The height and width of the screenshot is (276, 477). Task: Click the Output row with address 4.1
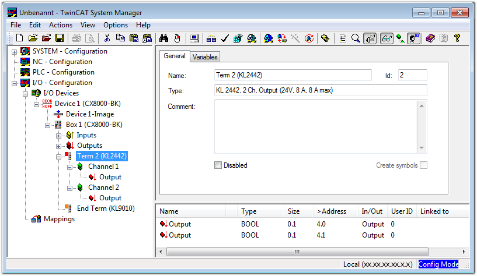click(312, 235)
